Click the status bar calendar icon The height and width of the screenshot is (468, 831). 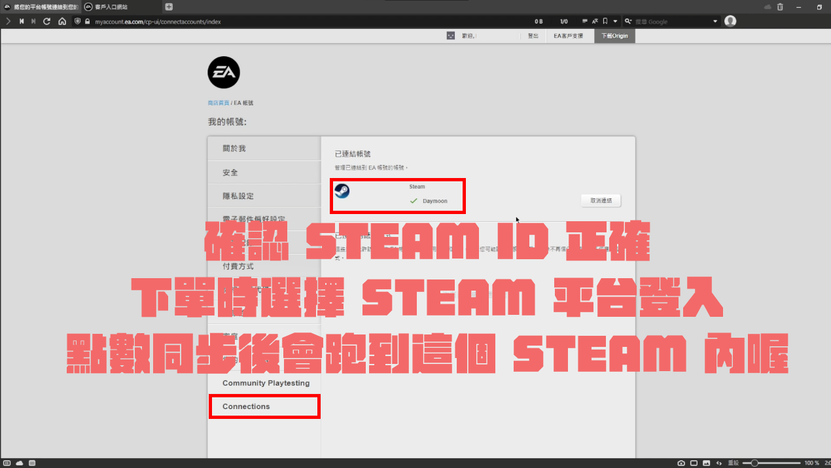click(32, 463)
